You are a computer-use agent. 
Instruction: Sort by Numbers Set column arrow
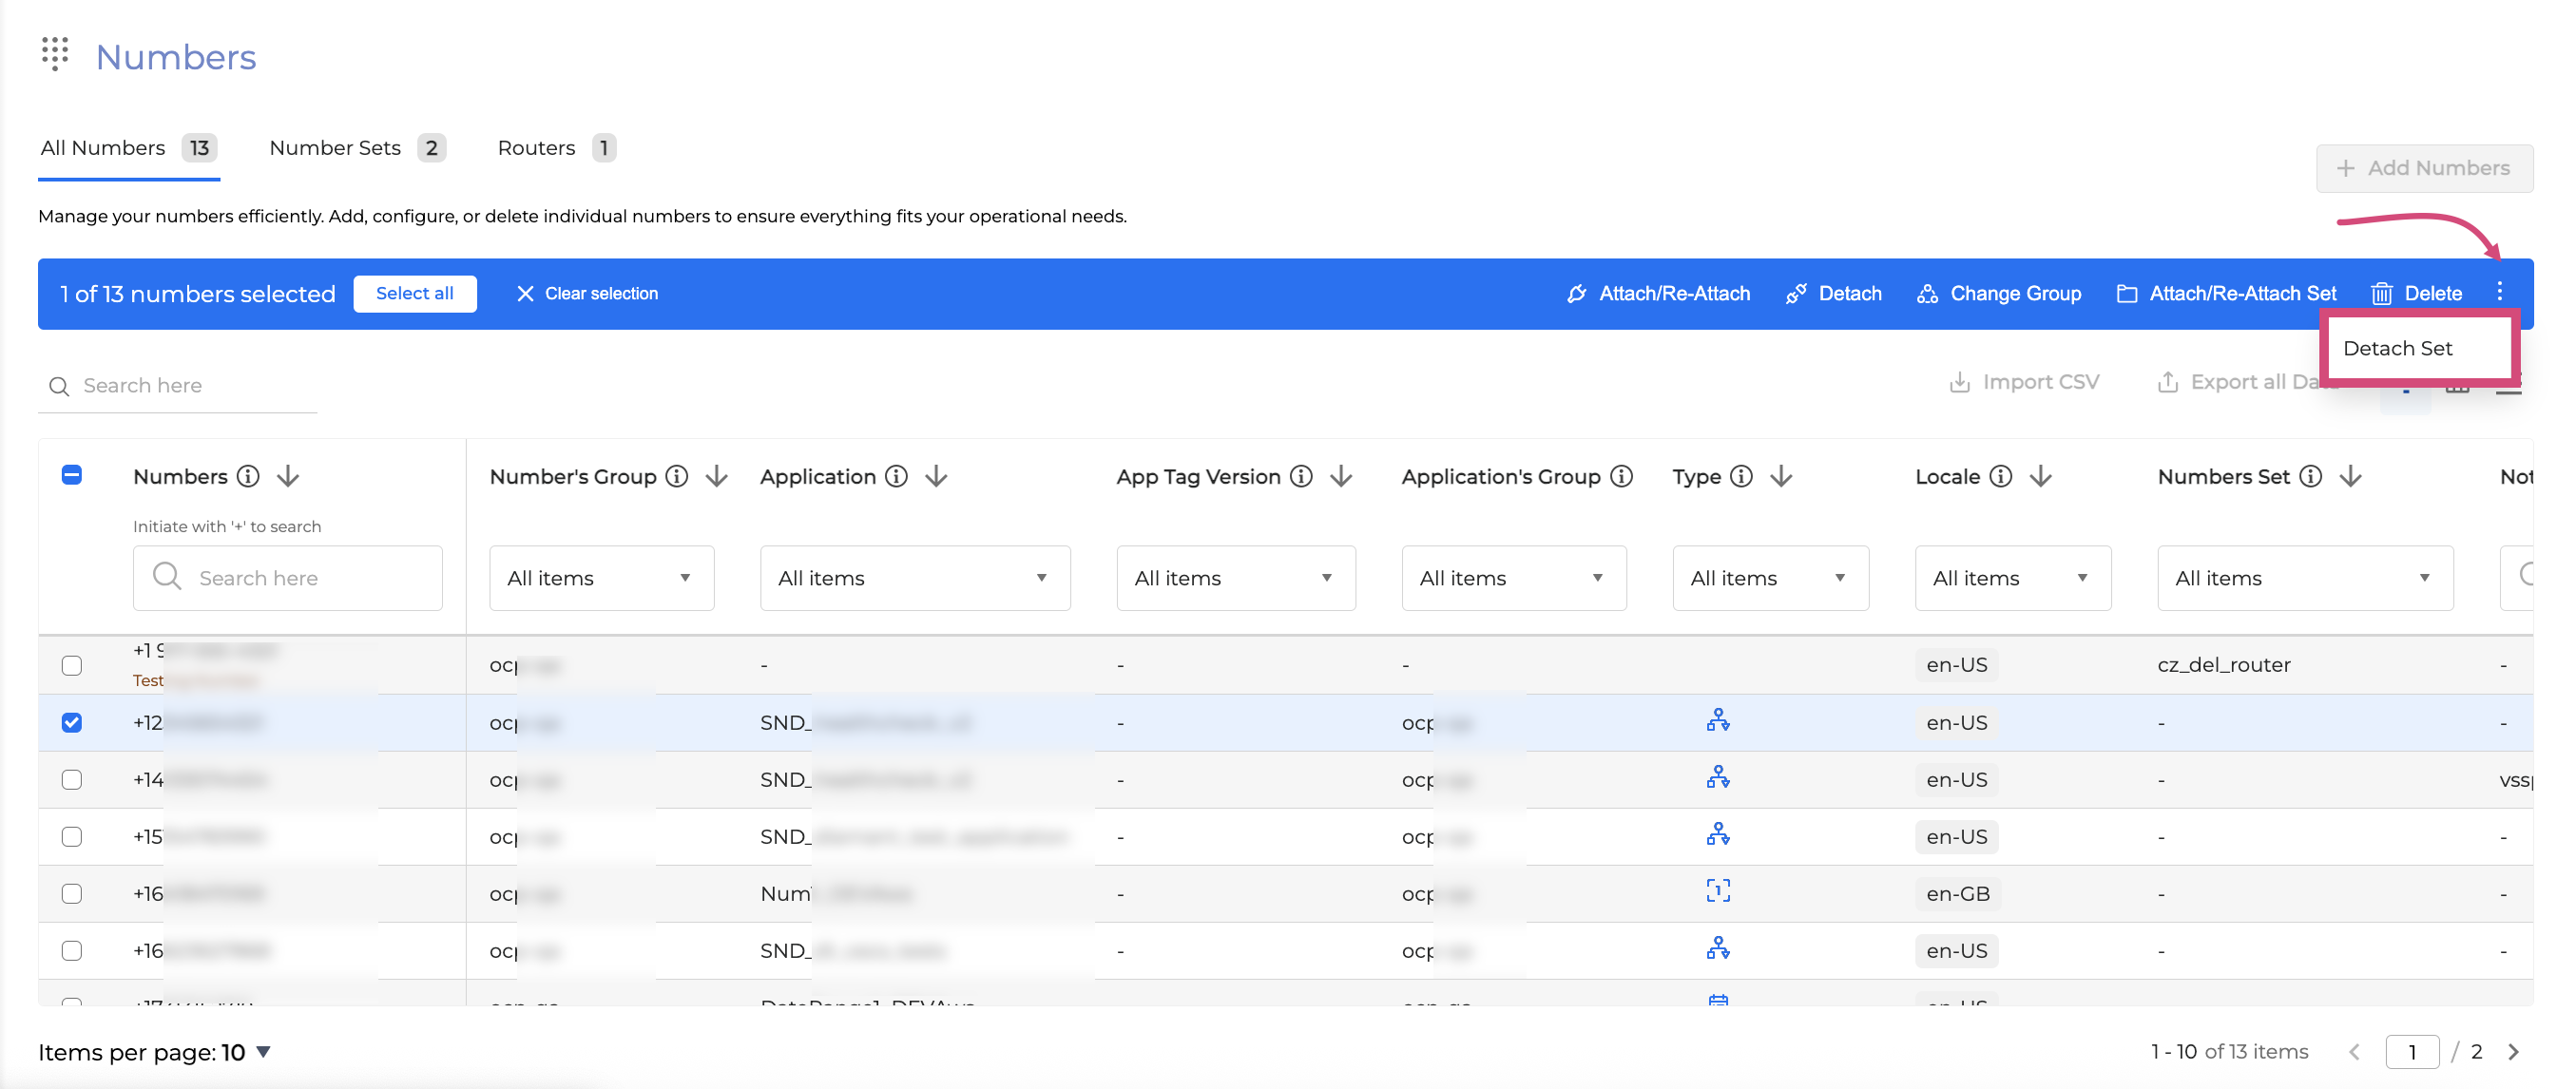point(2351,477)
